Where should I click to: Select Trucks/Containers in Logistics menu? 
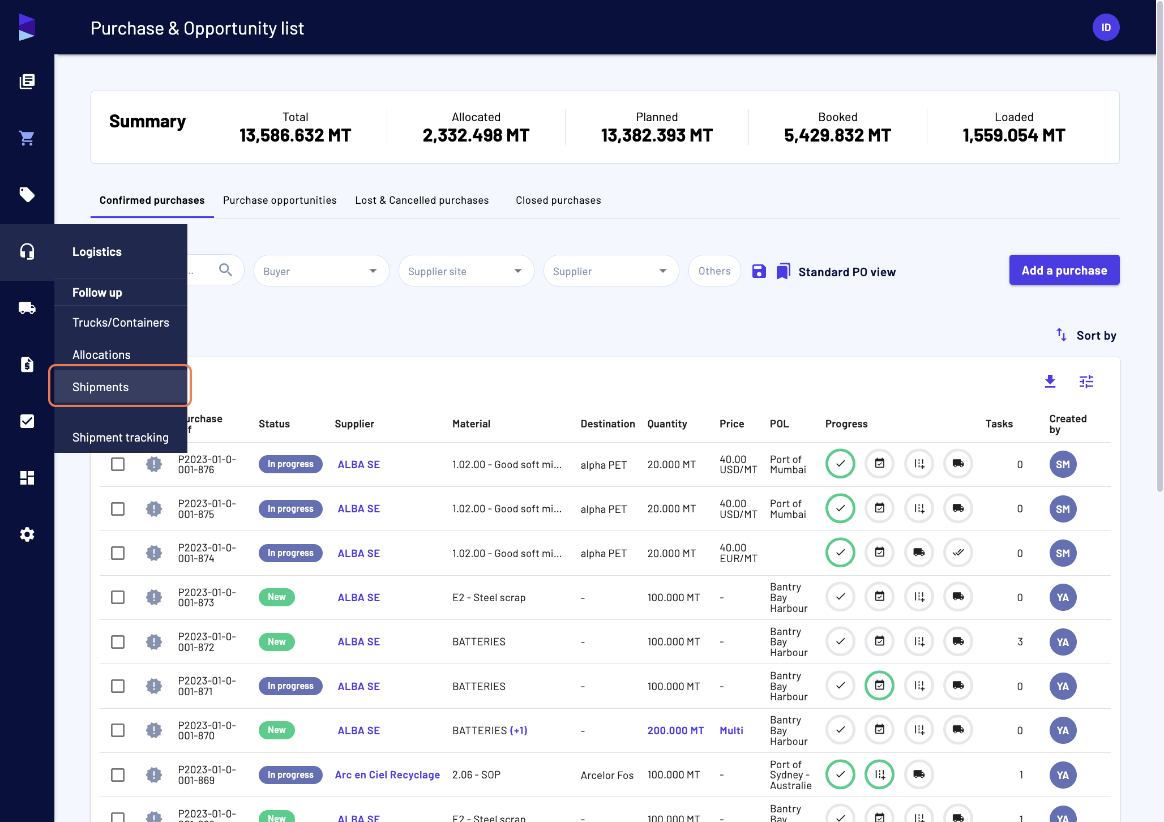121,323
